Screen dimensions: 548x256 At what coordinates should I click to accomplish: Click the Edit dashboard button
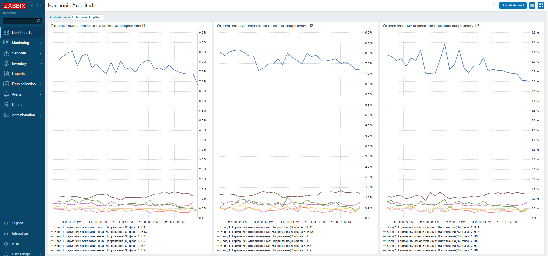tap(513, 5)
